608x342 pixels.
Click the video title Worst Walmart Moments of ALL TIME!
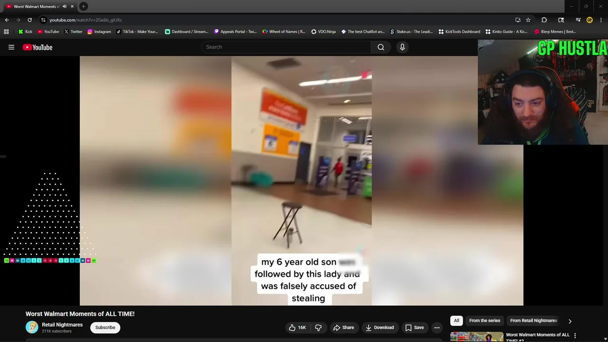click(80, 314)
